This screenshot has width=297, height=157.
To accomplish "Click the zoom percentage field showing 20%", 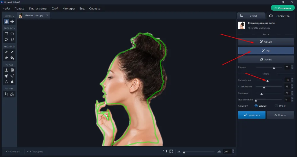I will coord(227,151).
